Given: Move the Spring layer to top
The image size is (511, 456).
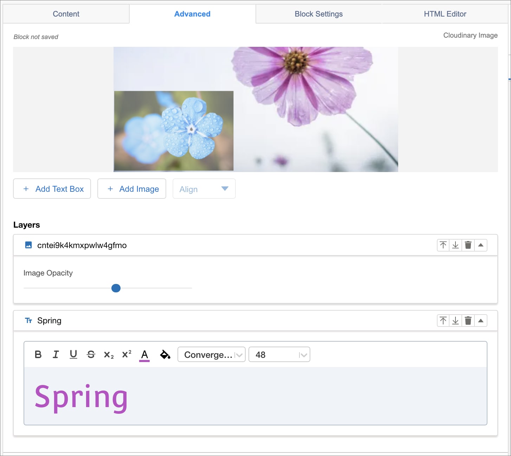Looking at the screenshot, I should 443,321.
